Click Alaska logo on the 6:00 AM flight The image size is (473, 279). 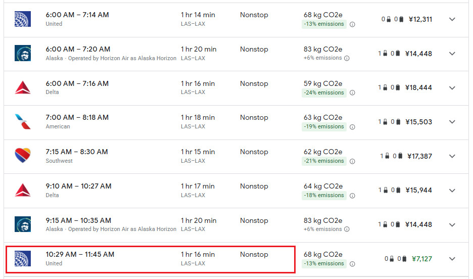23,53
